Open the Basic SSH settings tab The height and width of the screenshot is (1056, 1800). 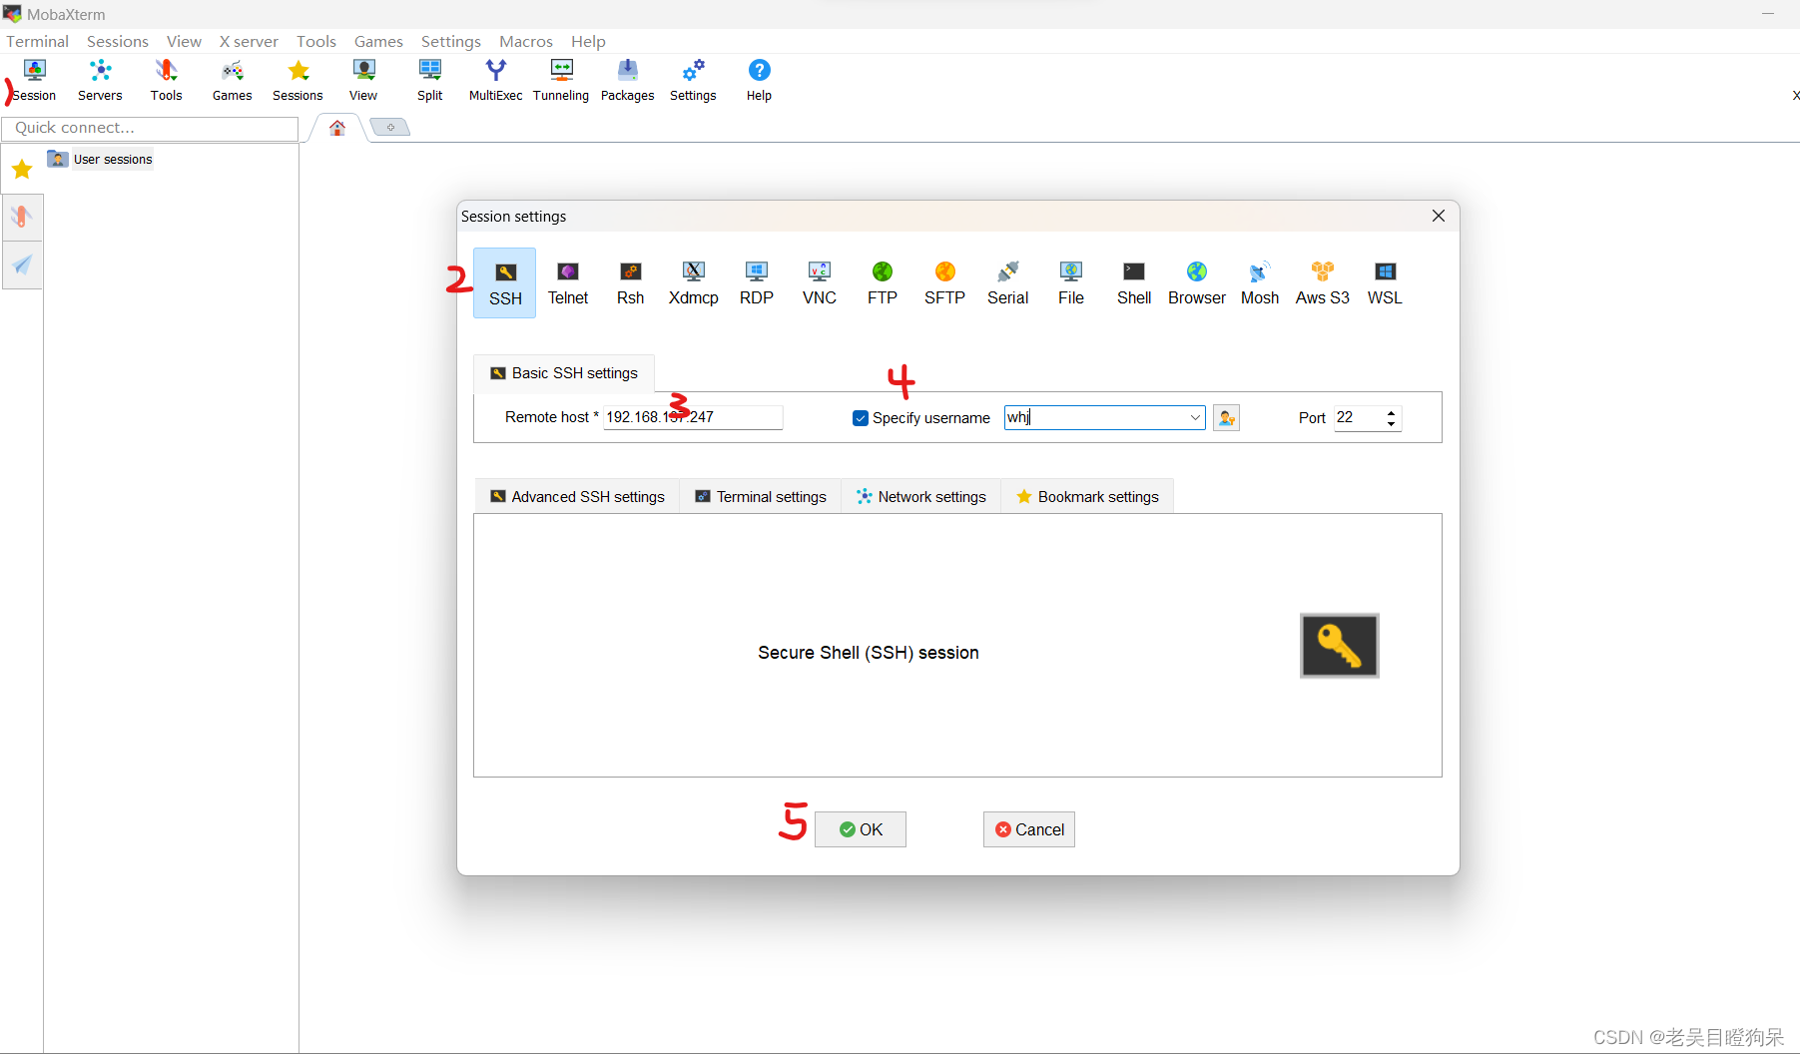[564, 373]
